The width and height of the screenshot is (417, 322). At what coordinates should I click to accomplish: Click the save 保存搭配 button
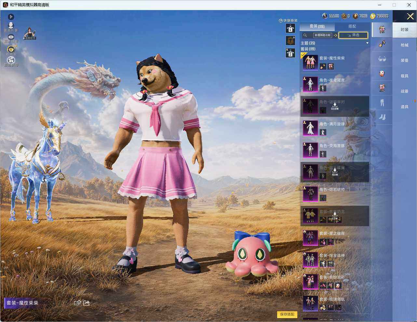click(x=287, y=314)
